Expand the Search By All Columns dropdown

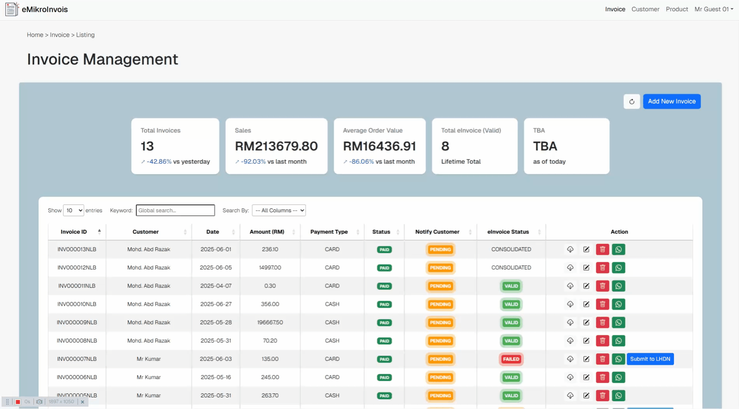pos(279,210)
